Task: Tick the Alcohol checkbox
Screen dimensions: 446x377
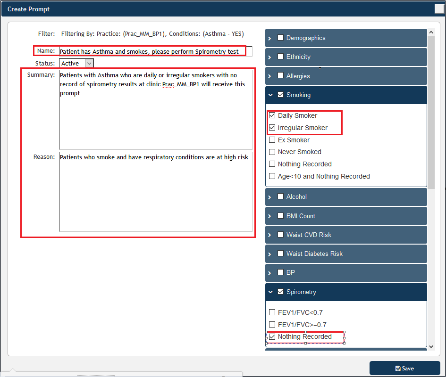Action: tap(280, 197)
